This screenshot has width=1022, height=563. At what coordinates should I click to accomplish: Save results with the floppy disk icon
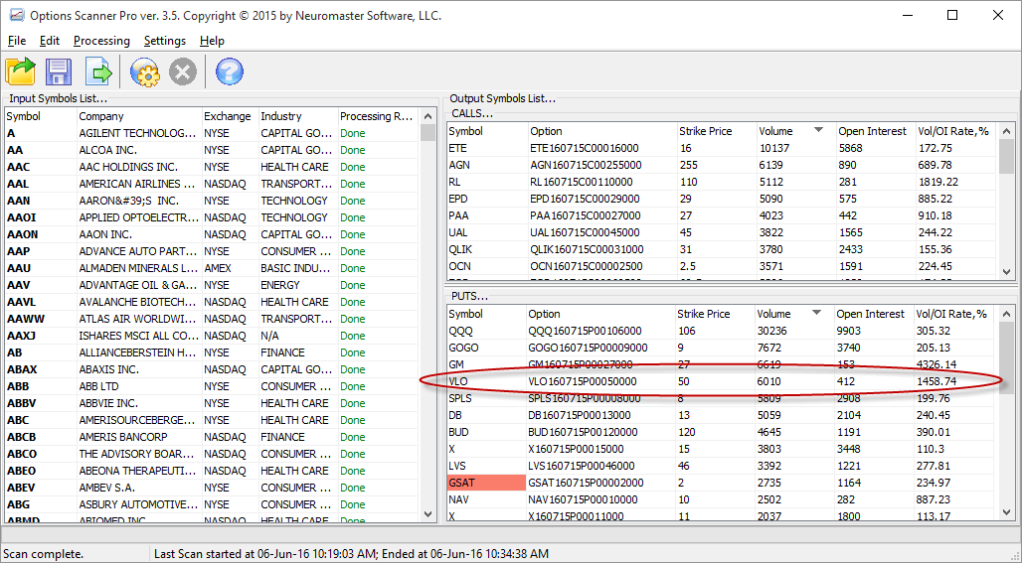tap(59, 71)
